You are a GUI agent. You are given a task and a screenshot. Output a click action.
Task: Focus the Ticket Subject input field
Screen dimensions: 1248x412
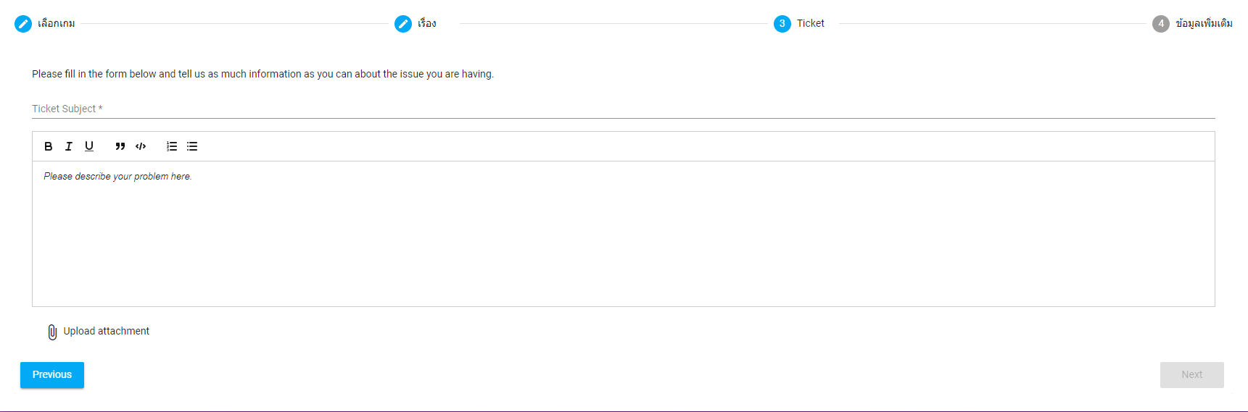coord(624,109)
